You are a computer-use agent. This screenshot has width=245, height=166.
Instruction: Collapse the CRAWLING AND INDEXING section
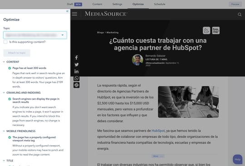[x=4, y=93]
